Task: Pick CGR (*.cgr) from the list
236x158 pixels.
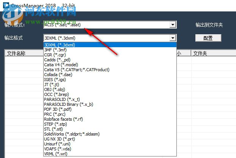Action: (110, 55)
